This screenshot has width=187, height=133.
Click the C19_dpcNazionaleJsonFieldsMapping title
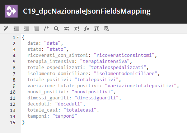coord(87,11)
